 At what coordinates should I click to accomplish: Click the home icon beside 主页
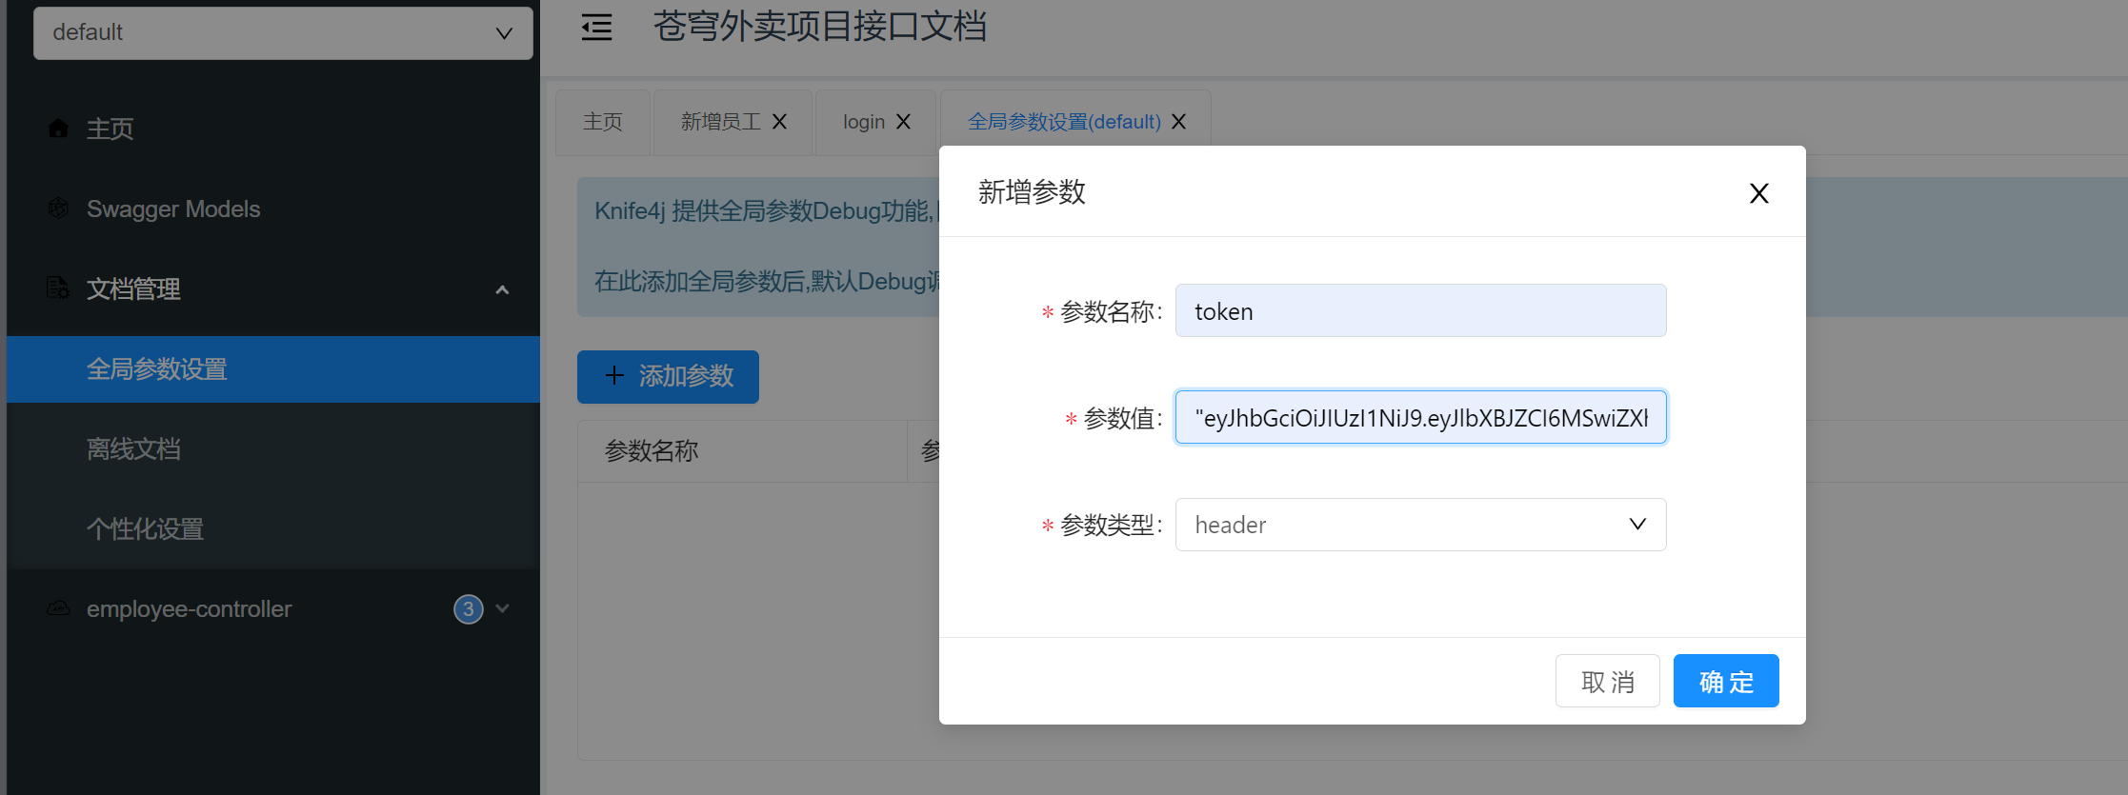[x=58, y=129]
